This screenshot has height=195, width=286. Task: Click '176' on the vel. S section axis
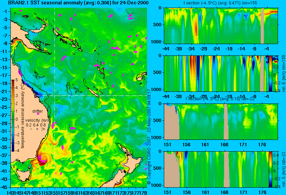point(262,192)
